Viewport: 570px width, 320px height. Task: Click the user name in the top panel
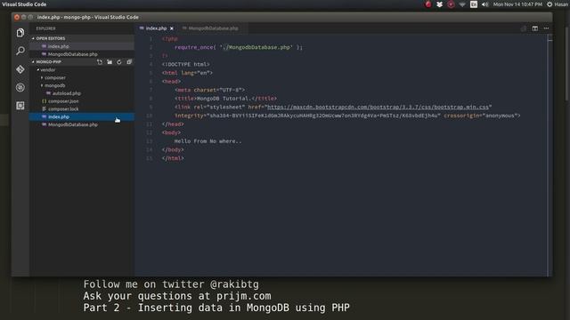[x=562, y=4]
